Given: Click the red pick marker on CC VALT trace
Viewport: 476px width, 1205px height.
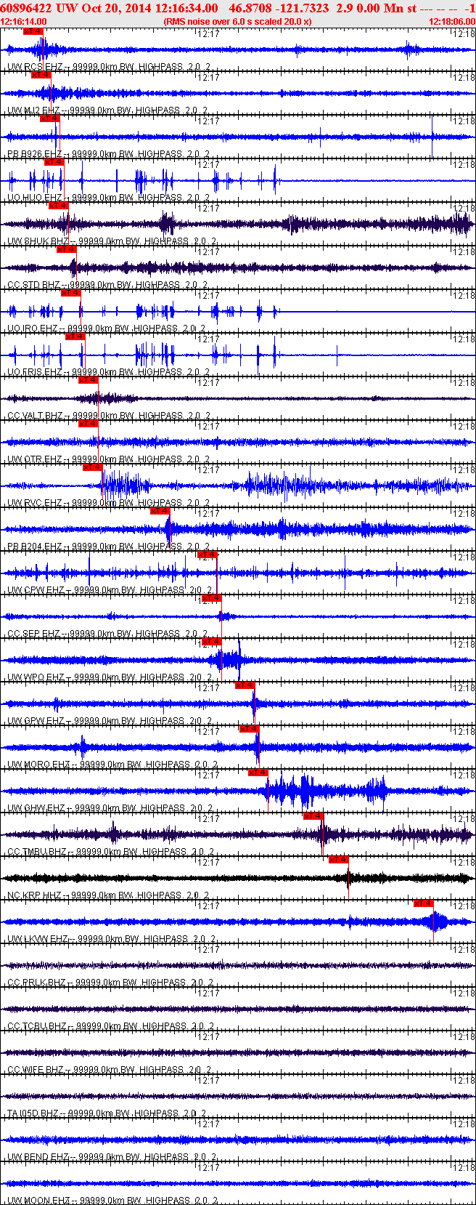Looking at the screenshot, I should click(88, 380).
